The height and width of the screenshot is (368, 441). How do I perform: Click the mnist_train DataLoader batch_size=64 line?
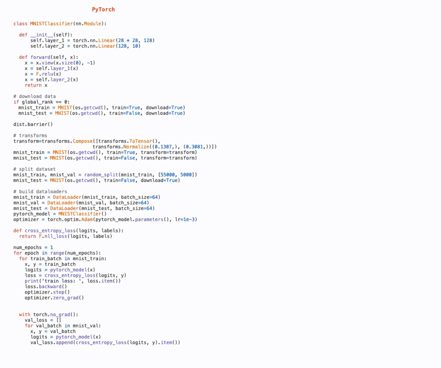coord(87,197)
